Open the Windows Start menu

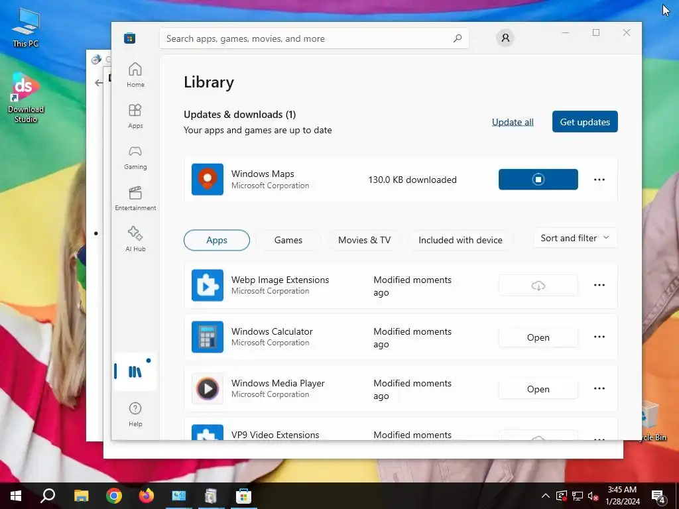[16, 496]
